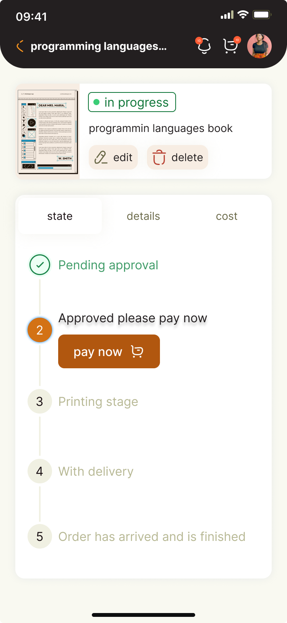Click the in progress status badge
The width and height of the screenshot is (287, 623).
click(132, 102)
